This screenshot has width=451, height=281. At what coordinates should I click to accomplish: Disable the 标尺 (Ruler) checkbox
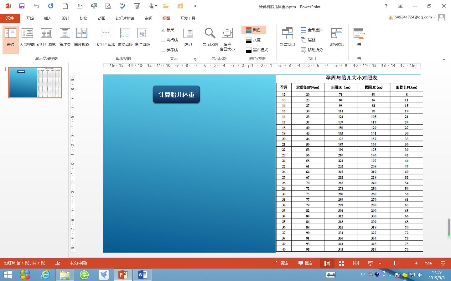click(x=163, y=30)
